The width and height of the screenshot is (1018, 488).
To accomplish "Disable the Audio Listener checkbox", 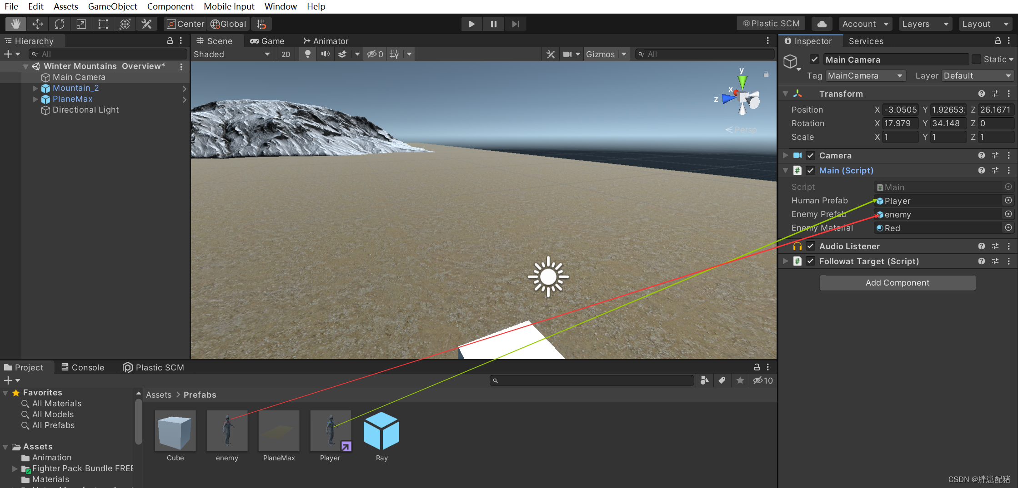I will click(x=810, y=246).
